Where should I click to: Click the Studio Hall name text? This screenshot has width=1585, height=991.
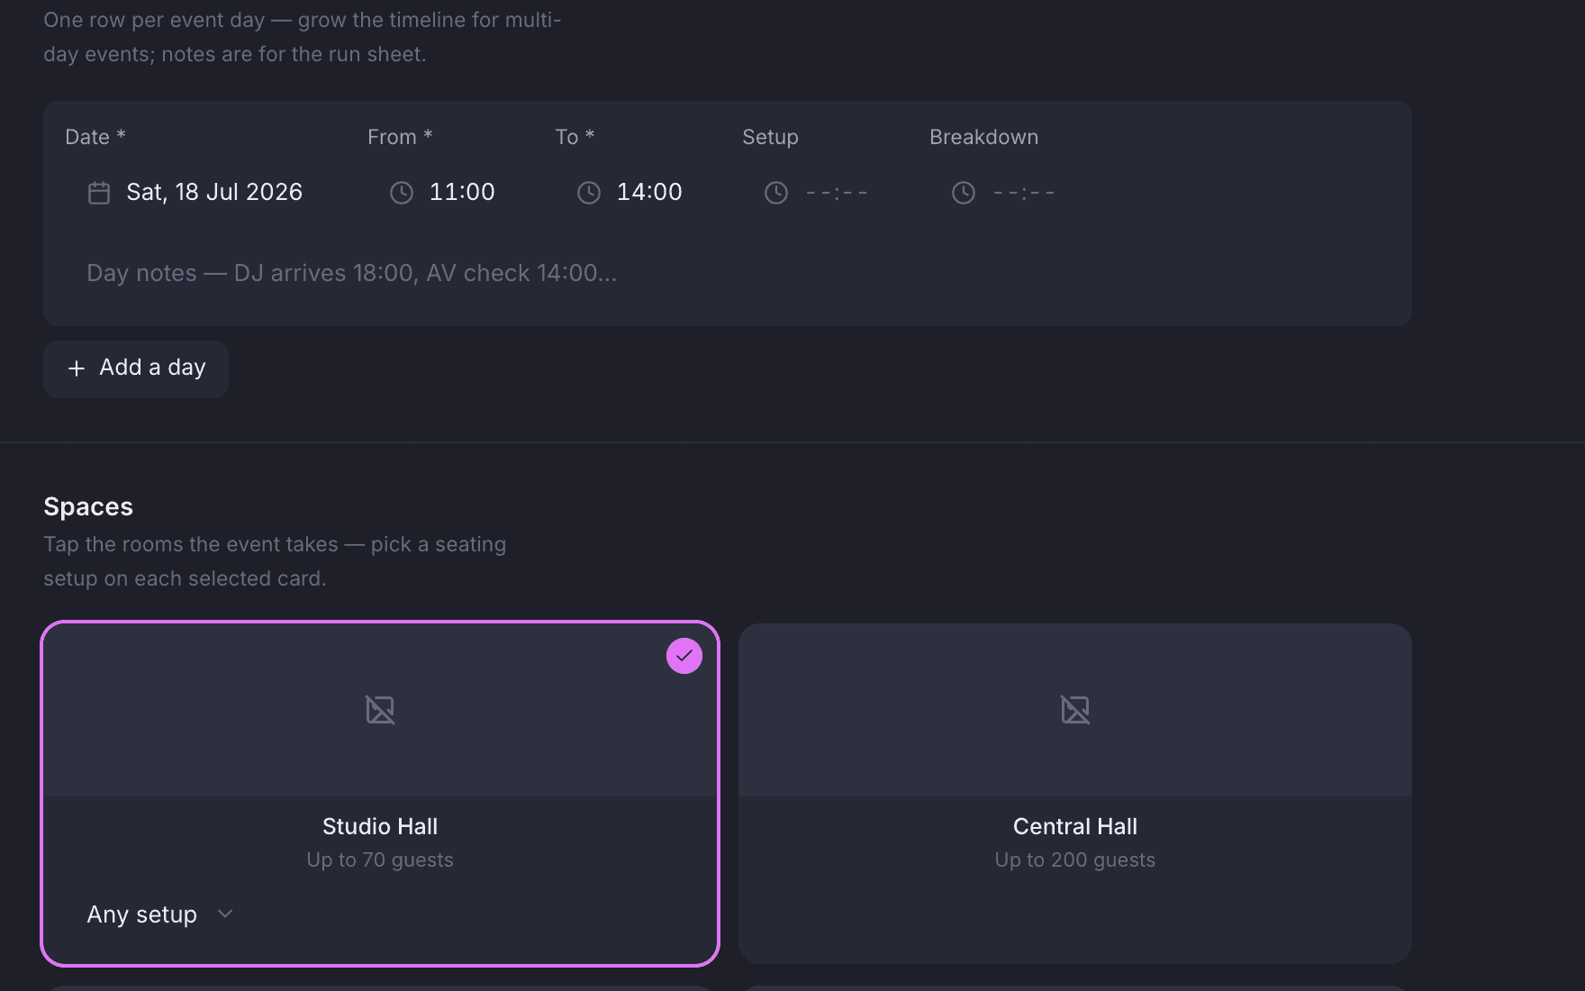(380, 826)
